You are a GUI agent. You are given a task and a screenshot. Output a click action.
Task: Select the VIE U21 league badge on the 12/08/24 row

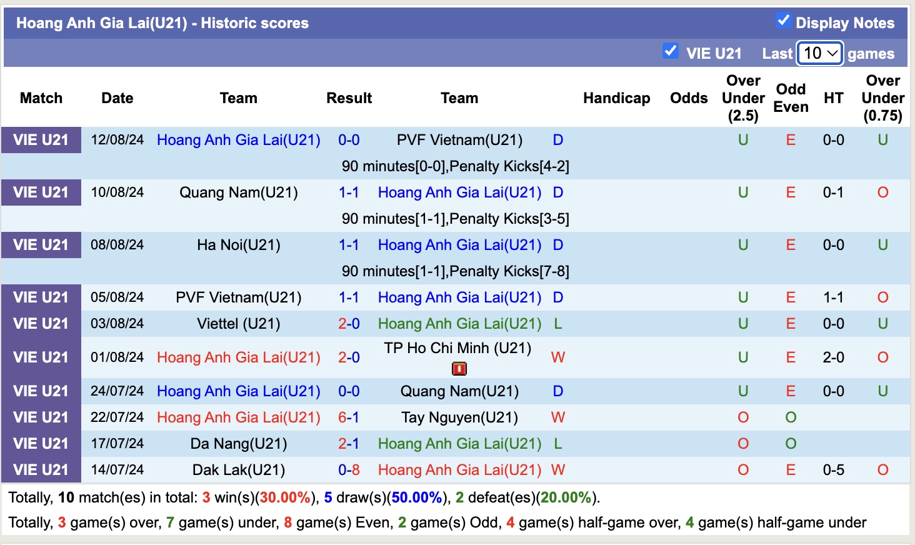[x=41, y=140]
